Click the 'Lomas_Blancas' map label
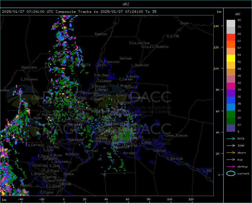 176,135
